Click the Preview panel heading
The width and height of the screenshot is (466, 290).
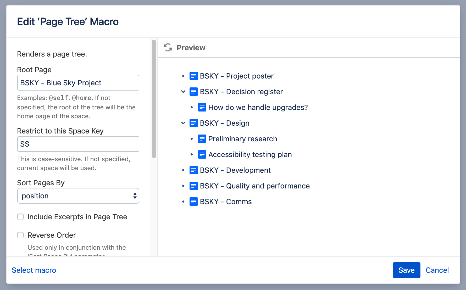(191, 48)
